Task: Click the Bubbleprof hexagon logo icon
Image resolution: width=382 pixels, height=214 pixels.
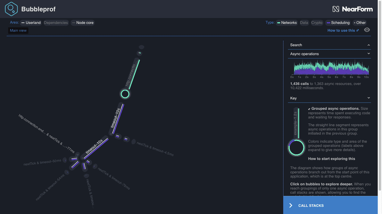Action: pos(11,9)
